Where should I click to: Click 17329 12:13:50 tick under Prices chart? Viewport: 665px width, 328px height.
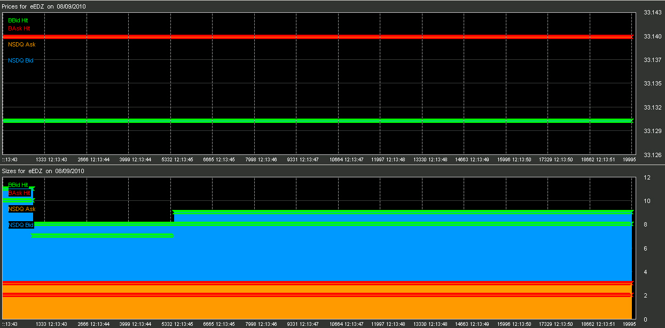tap(556, 159)
